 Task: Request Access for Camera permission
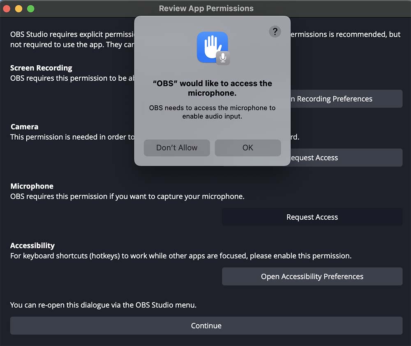pos(346,158)
